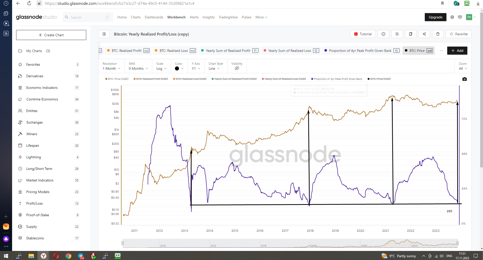Reload the page with refresh icon

[x=29, y=3]
